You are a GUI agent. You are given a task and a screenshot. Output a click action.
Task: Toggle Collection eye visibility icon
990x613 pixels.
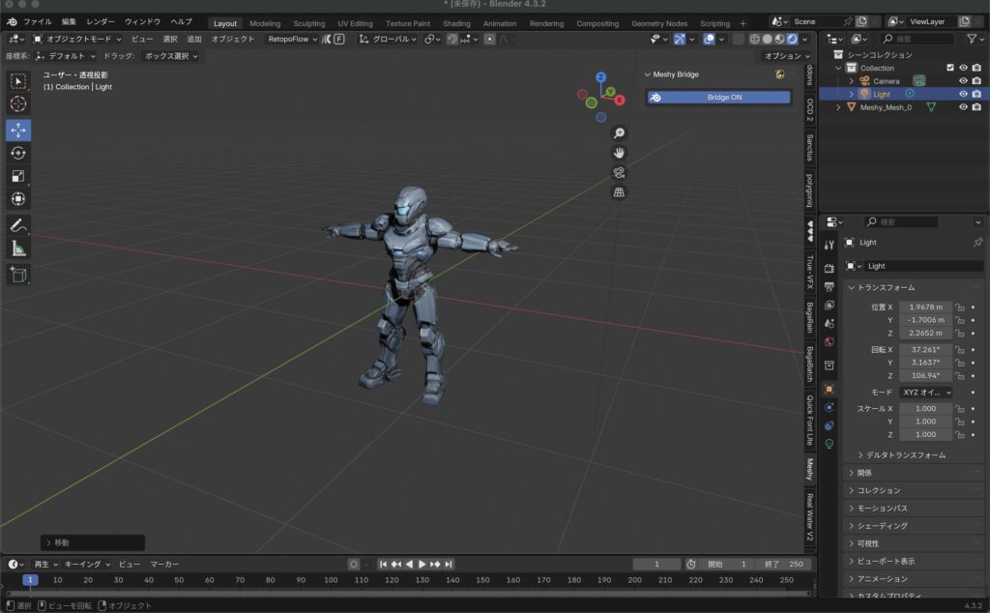pos(963,68)
